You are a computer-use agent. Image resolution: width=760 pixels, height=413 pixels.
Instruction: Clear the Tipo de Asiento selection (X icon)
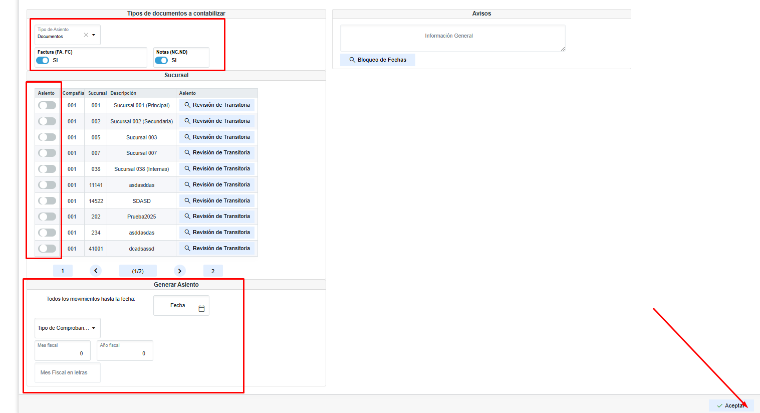tap(86, 35)
